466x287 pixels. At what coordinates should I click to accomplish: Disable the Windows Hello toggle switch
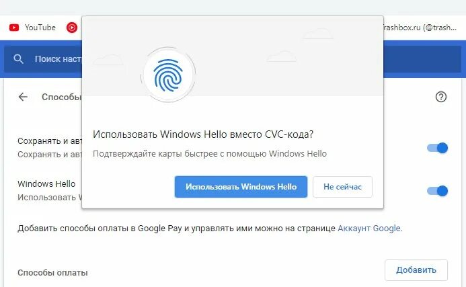point(437,191)
